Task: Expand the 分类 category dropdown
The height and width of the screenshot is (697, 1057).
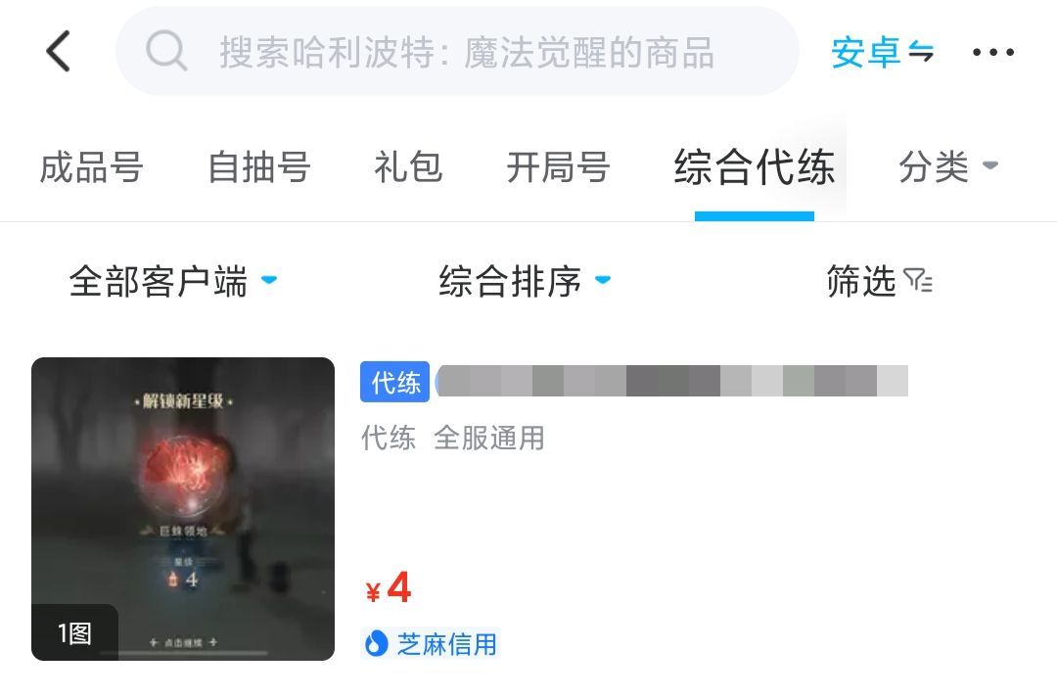Action: pyautogui.click(x=947, y=166)
